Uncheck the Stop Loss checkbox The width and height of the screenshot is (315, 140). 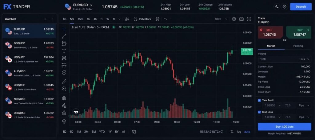[x=259, y=112]
